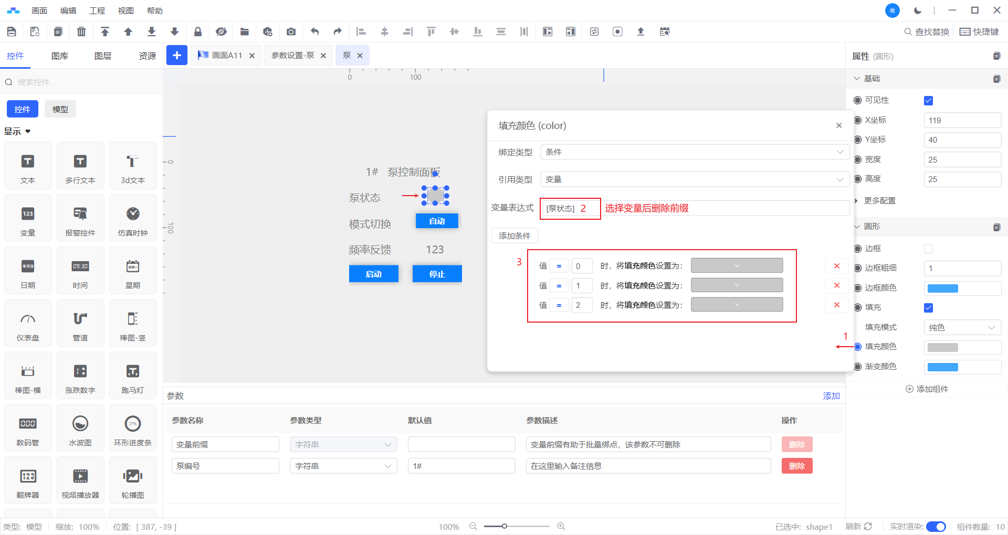Screen dimensions: 1008x535
Task: Select the 仪表盘 gauge control
Action: pyautogui.click(x=28, y=323)
